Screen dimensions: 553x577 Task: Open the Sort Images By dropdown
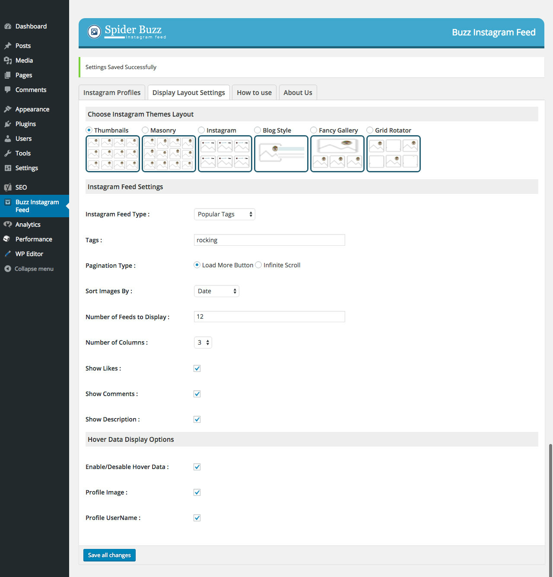pos(216,291)
